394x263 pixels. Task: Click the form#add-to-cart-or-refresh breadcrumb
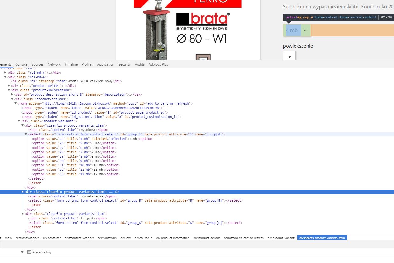(x=244, y=238)
